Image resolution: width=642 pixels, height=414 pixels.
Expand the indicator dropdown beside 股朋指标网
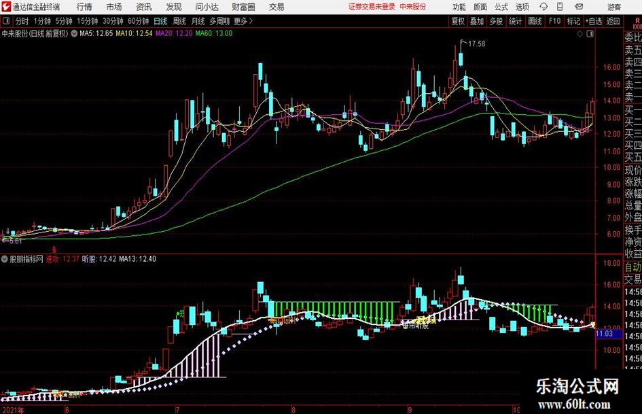(5, 259)
